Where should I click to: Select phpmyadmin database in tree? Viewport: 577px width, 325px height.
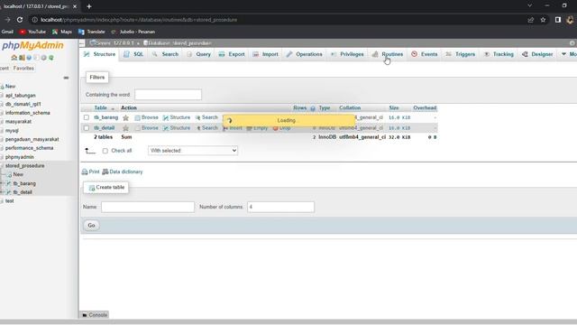[x=20, y=157]
